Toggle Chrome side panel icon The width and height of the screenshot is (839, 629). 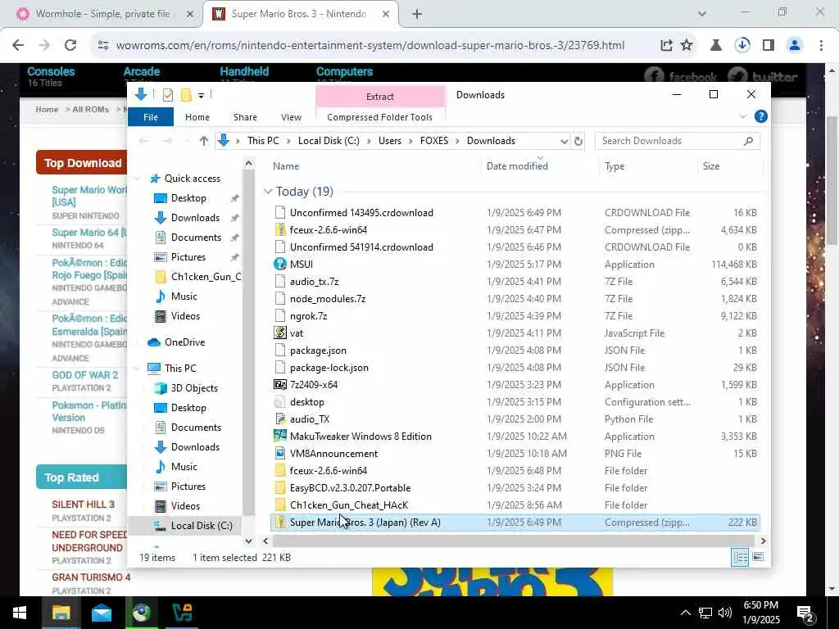769,46
